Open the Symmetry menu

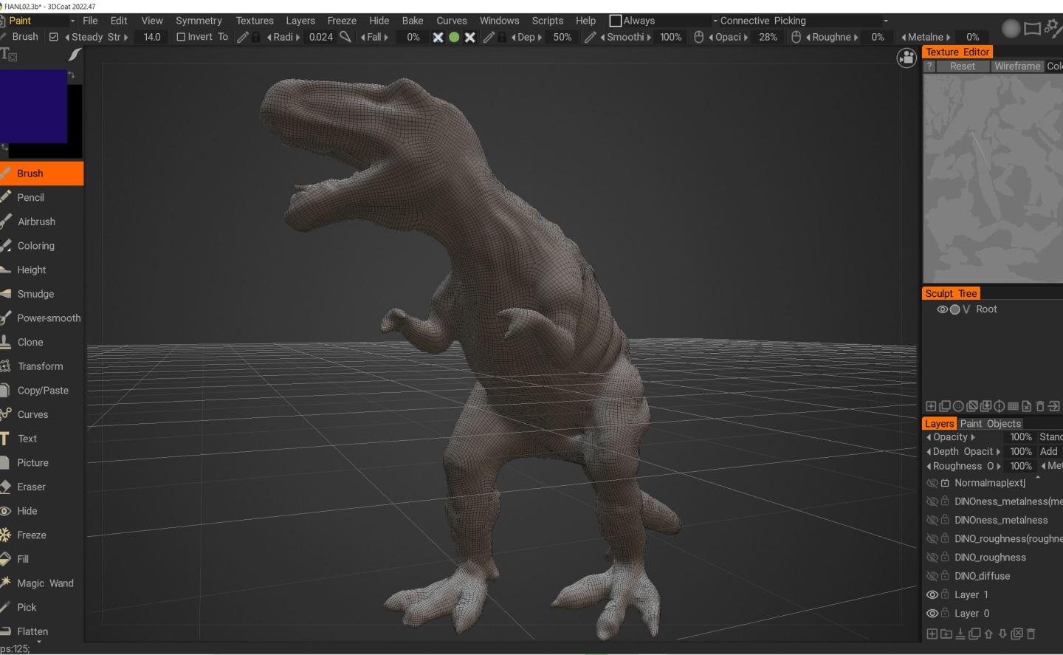click(x=199, y=21)
